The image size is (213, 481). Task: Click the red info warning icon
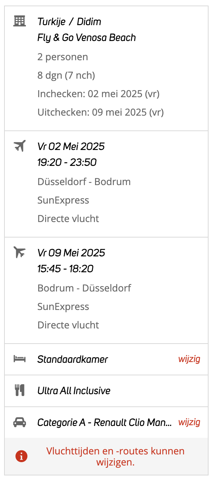click(x=21, y=457)
